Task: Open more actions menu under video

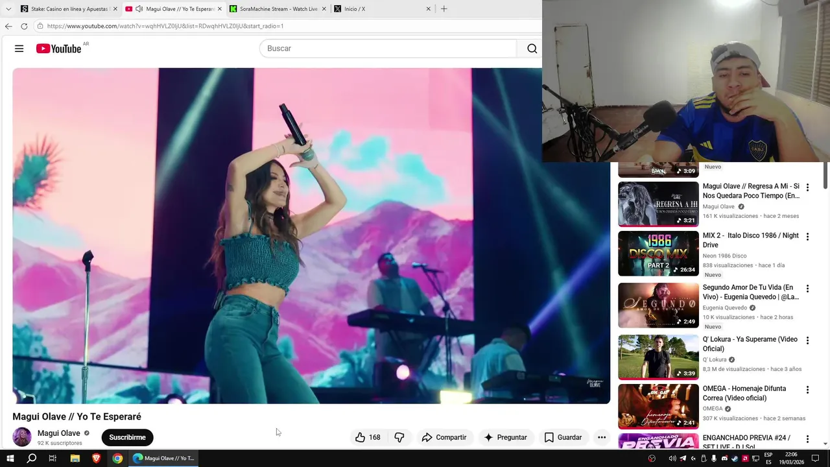Action: coord(602,437)
